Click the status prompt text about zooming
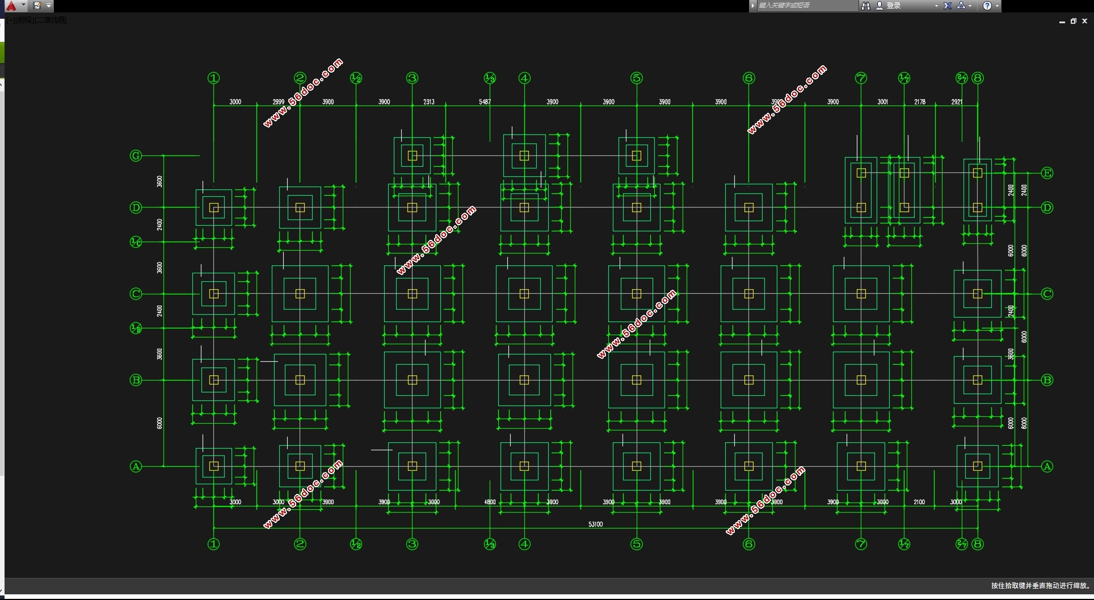The width and height of the screenshot is (1094, 600). click(1041, 585)
